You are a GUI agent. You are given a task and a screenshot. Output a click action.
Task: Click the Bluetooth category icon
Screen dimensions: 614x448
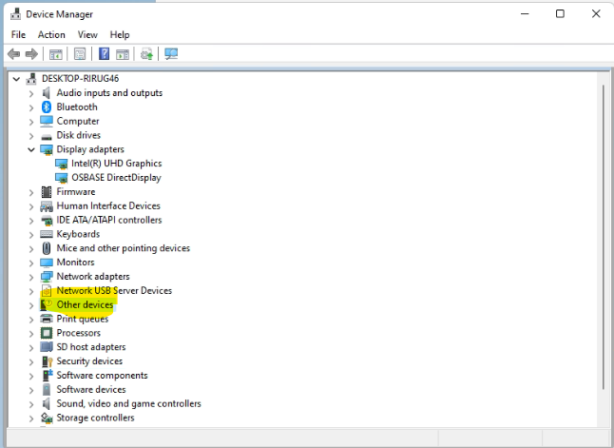47,107
